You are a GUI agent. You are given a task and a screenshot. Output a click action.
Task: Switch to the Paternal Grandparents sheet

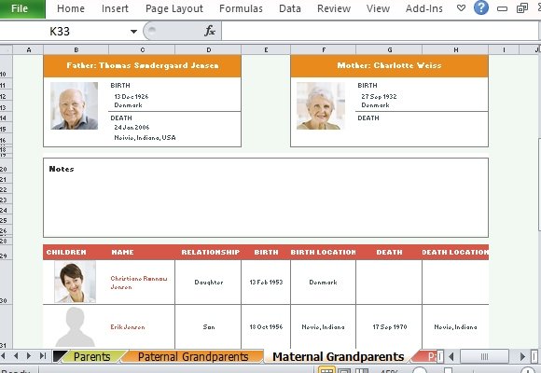tap(193, 356)
